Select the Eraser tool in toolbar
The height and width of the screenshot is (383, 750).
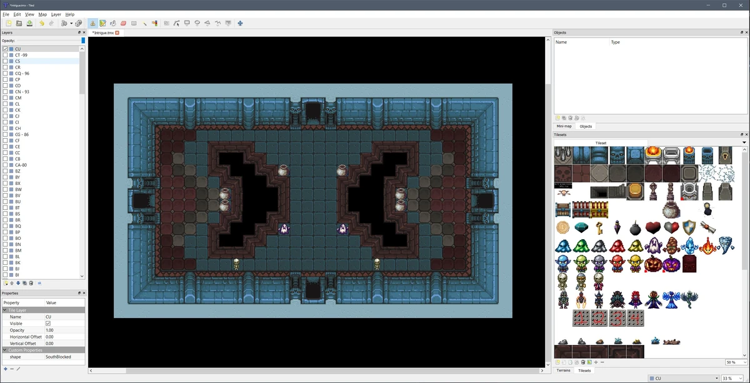[124, 23]
